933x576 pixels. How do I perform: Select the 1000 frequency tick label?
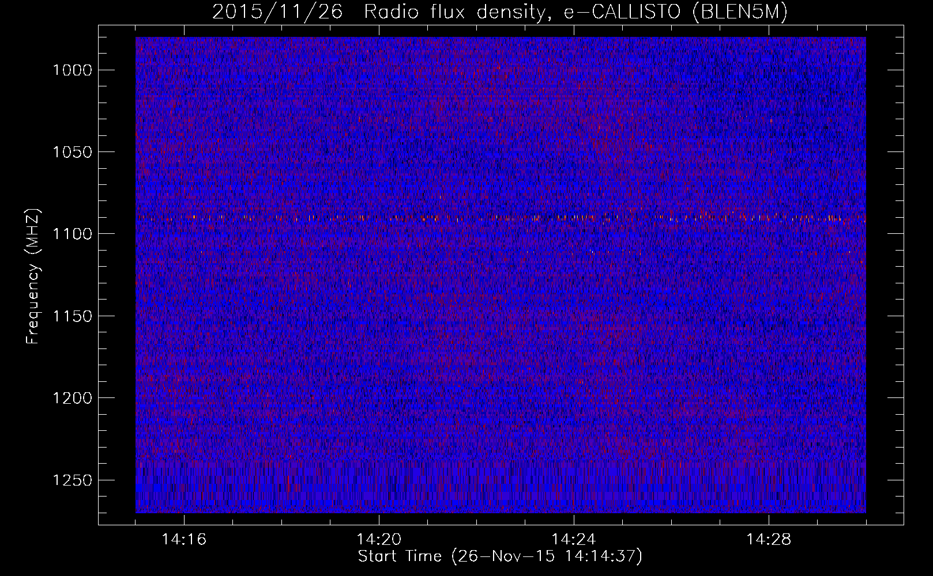(x=72, y=70)
